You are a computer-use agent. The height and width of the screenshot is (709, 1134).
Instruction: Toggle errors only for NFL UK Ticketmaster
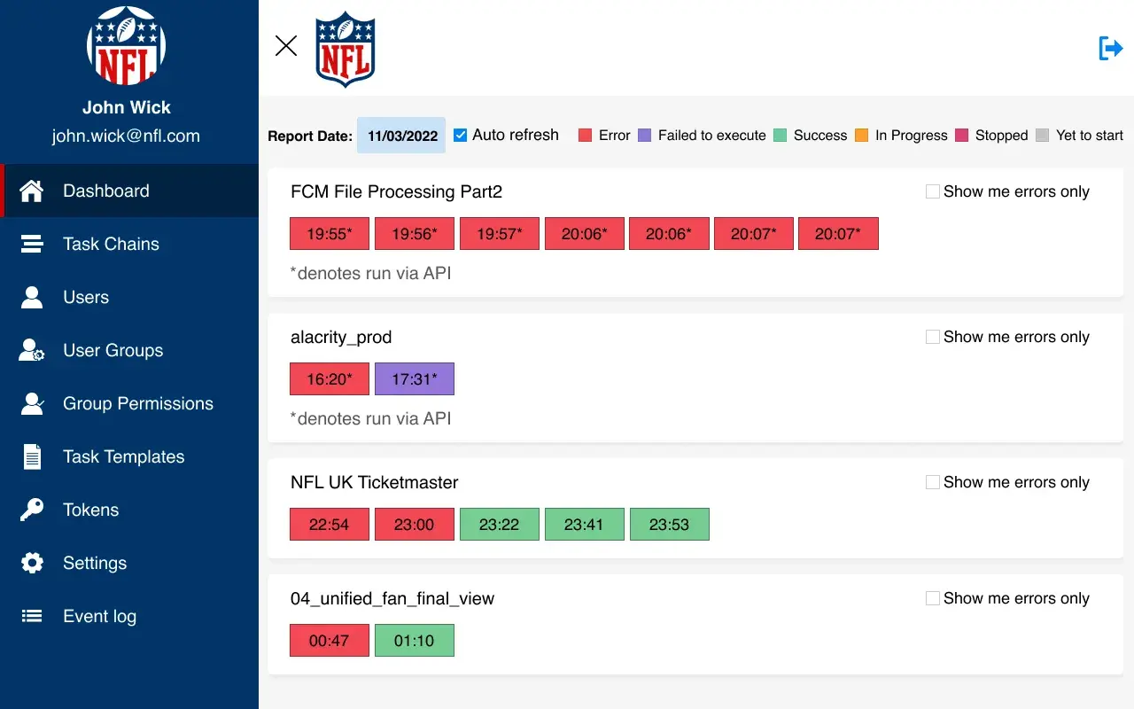[932, 482]
